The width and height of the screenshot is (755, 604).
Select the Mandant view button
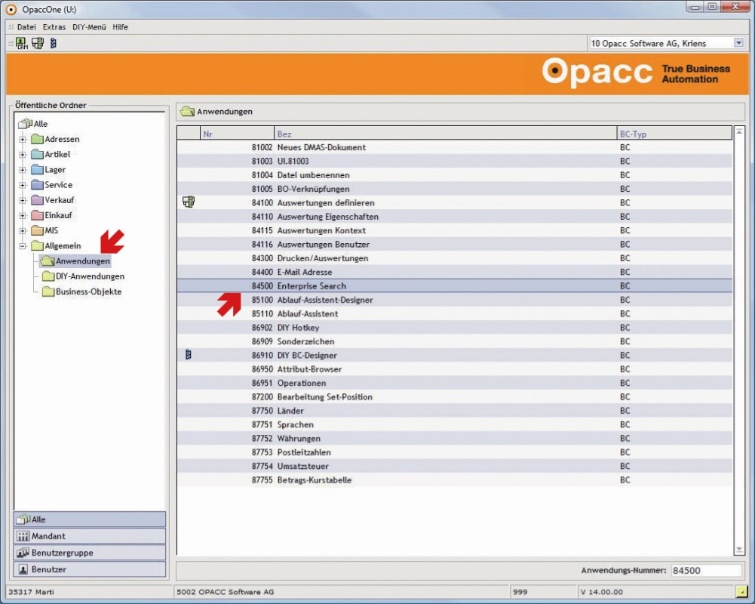coord(89,535)
